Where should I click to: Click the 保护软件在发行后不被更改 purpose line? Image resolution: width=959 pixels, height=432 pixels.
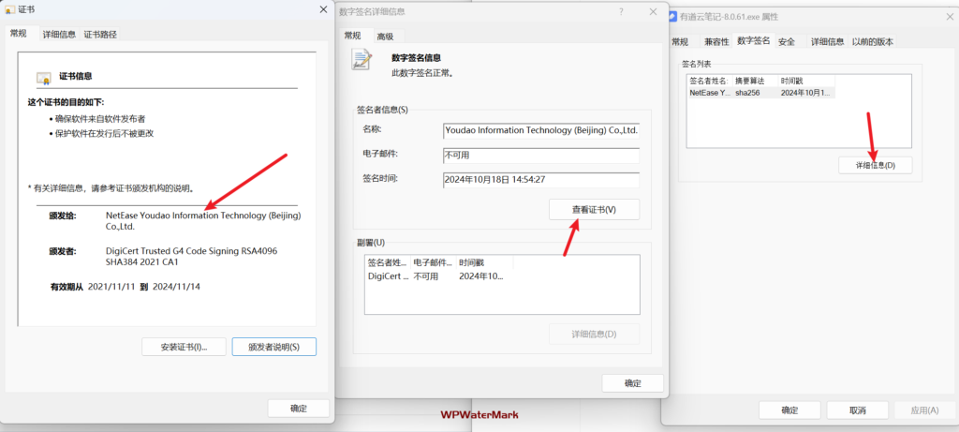click(105, 133)
